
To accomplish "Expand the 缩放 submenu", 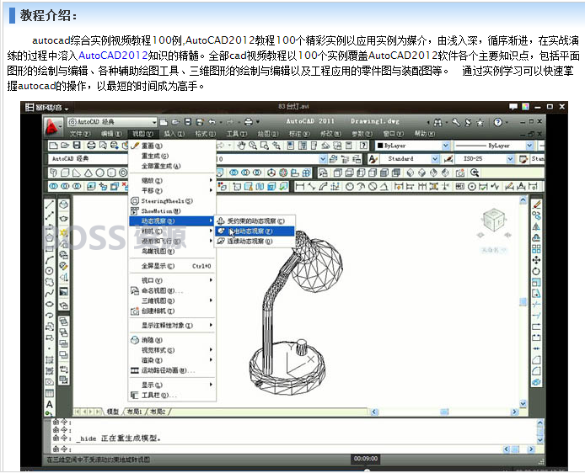I will 172,180.
